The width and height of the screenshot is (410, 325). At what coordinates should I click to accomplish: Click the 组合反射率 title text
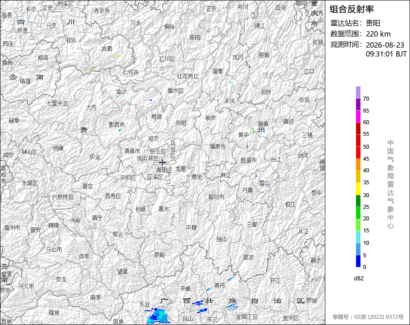pos(352,9)
